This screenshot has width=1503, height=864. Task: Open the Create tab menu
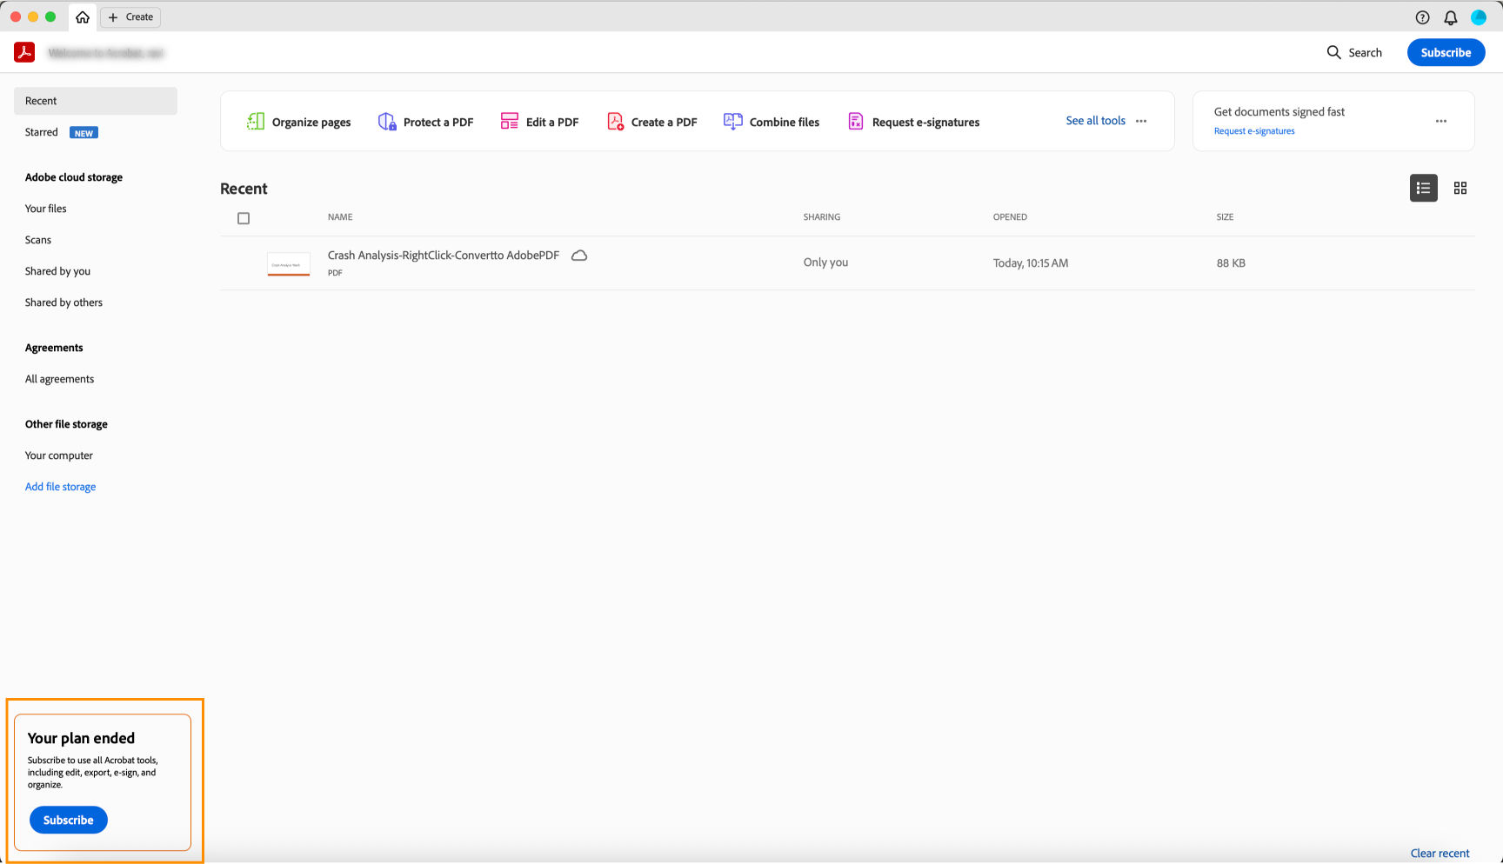pos(130,17)
